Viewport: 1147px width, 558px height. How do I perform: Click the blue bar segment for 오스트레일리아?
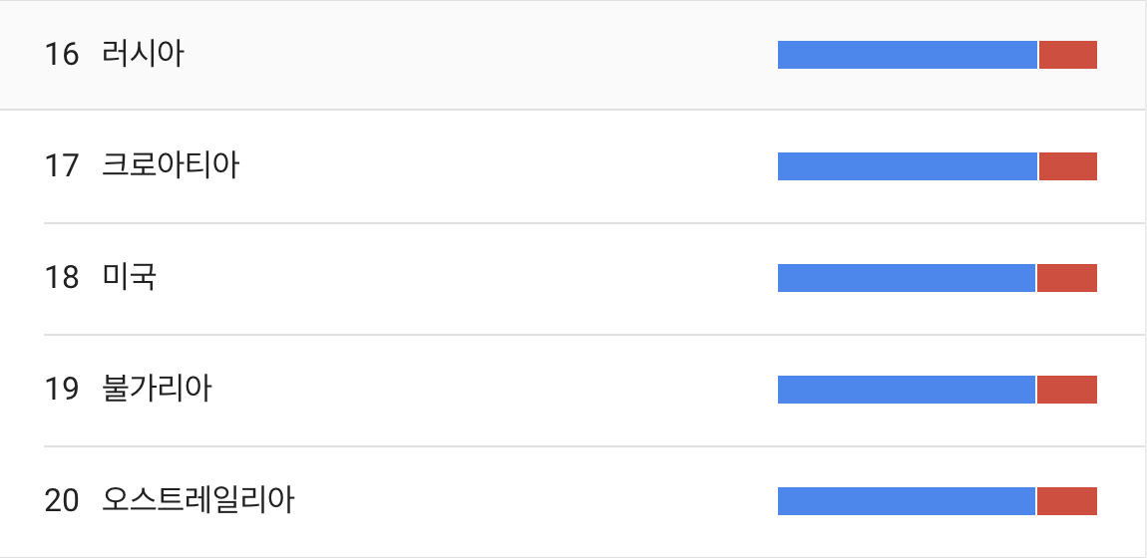click(907, 501)
